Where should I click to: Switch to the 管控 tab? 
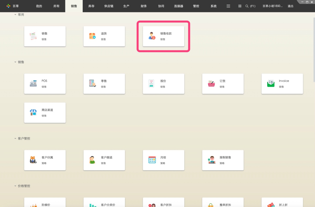click(x=196, y=6)
